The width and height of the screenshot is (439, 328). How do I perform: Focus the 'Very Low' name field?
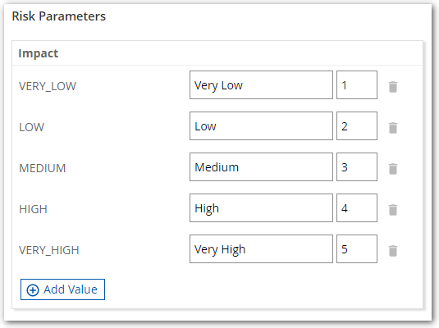pyautogui.click(x=261, y=84)
